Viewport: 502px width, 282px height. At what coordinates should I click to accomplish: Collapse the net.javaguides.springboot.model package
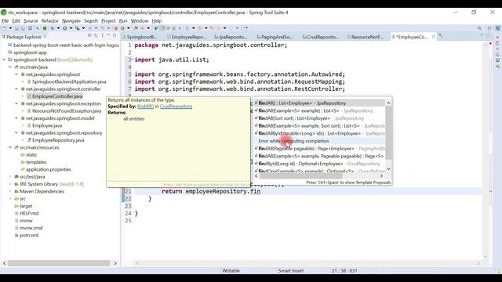16,118
